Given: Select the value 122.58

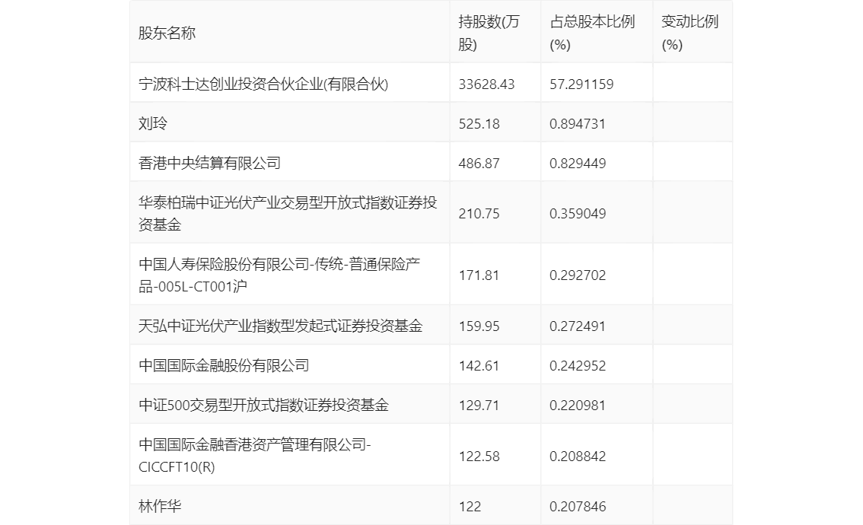Looking at the screenshot, I should click(x=479, y=457).
